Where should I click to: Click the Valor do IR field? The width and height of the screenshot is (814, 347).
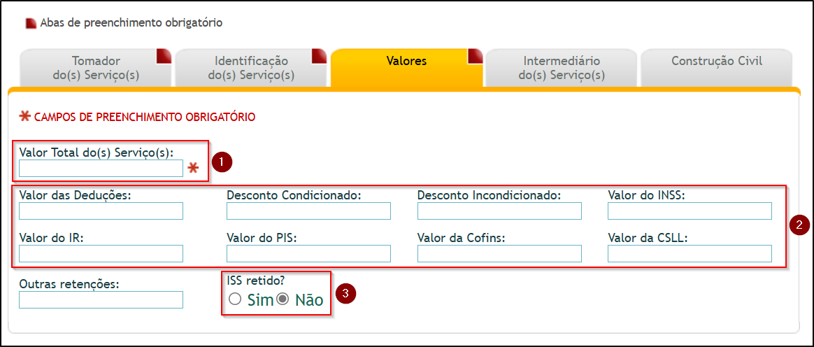point(101,253)
